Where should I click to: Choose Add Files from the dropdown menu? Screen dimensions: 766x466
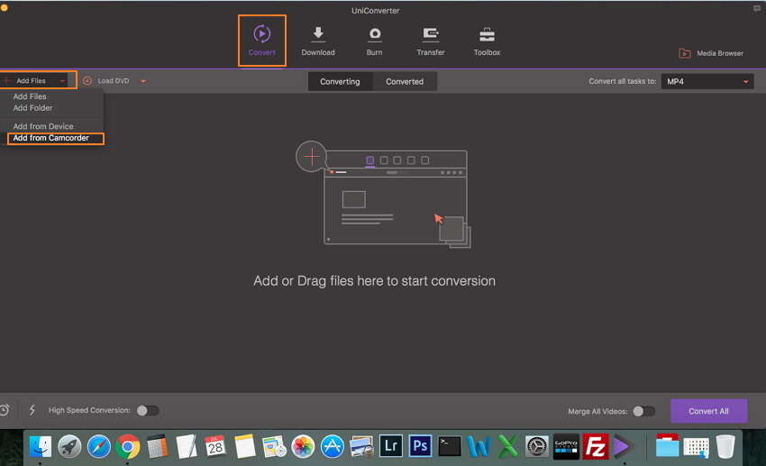coord(30,96)
